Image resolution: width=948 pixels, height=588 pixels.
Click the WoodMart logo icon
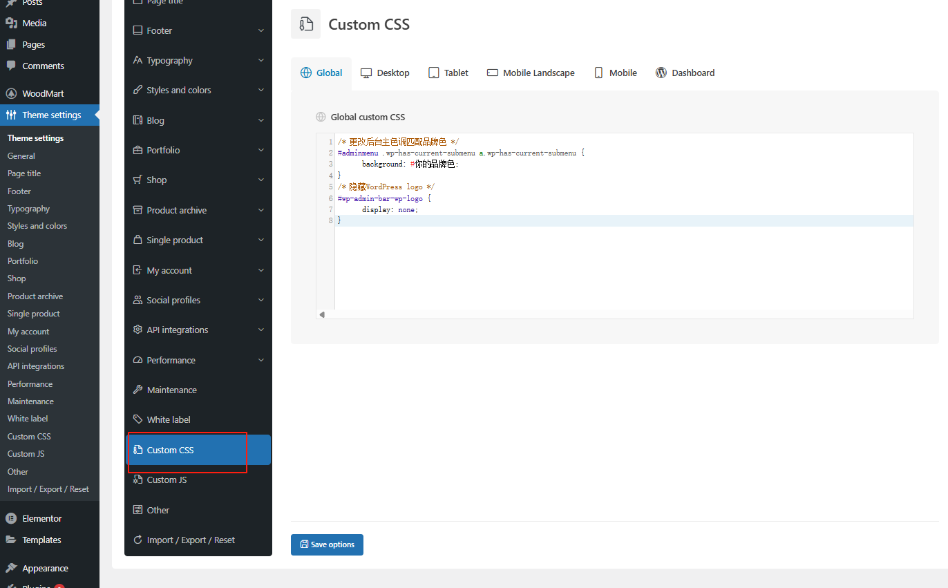[11, 93]
